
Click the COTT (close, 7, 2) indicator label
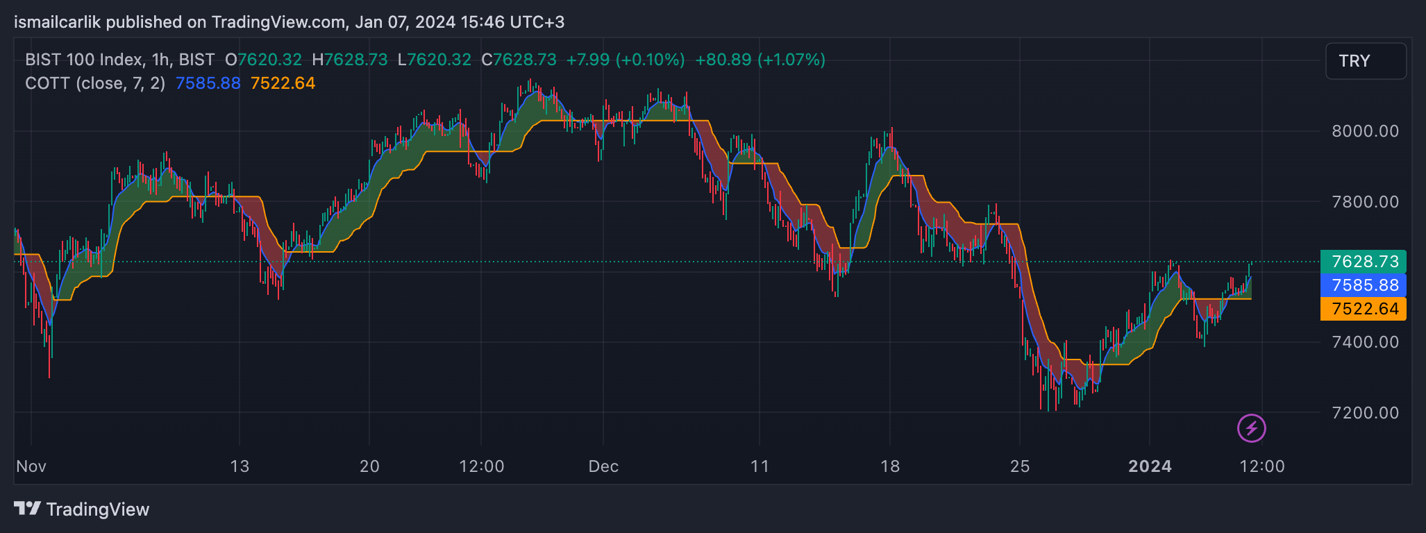[x=95, y=83]
